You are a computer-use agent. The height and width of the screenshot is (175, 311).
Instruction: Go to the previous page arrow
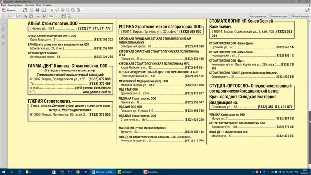[x=3, y=16]
